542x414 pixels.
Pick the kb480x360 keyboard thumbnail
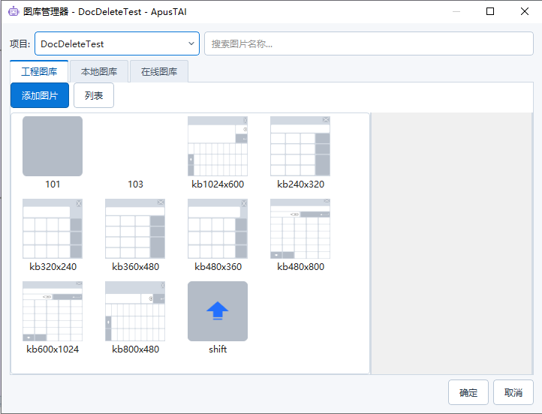[x=218, y=229]
